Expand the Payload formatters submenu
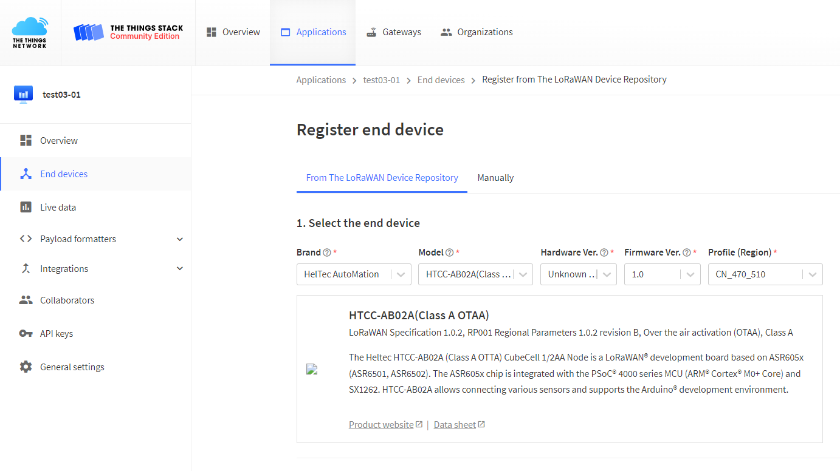Viewport: 840px width, 471px height. click(179, 239)
